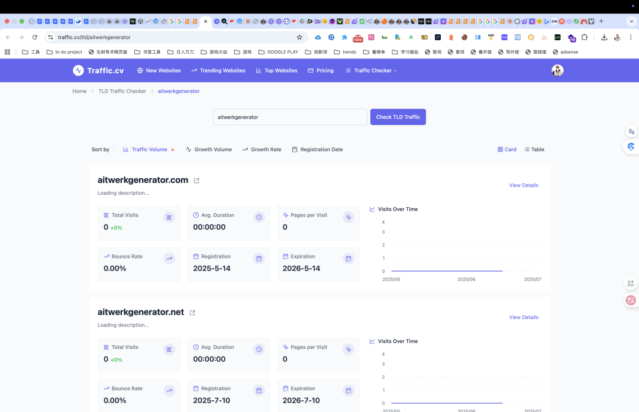Open the GOOGLE PLAY bookmarks folder
The image size is (639, 412).
[x=278, y=52]
